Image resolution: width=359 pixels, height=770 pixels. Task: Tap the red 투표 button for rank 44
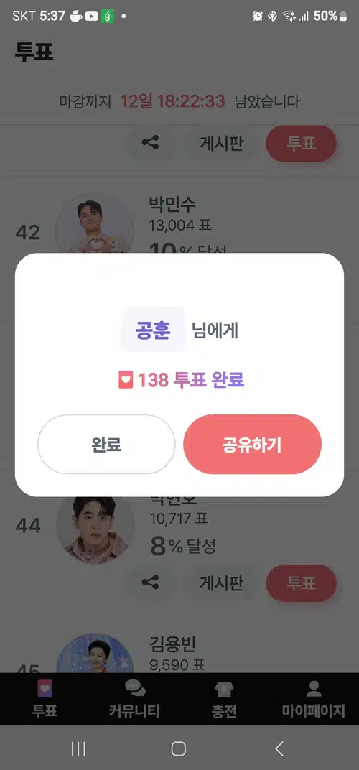pos(301,583)
